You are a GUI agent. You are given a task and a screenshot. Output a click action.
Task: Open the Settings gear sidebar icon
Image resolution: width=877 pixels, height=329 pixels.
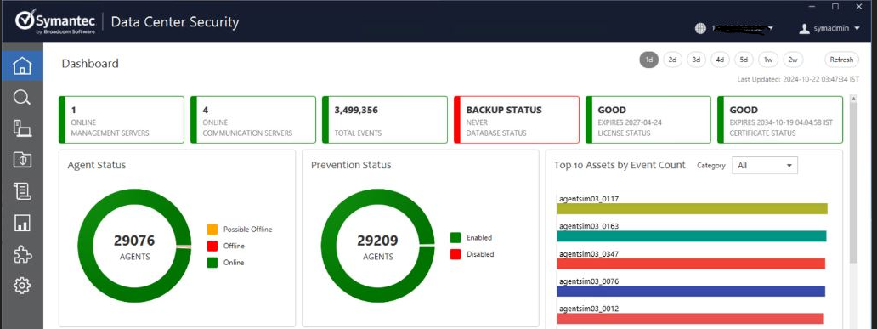(22, 286)
